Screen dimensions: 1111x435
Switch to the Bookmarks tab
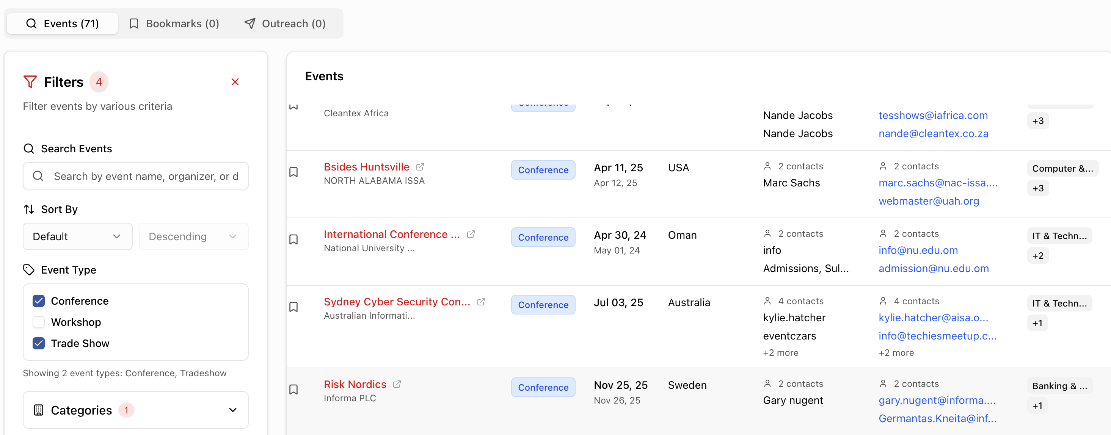174,23
